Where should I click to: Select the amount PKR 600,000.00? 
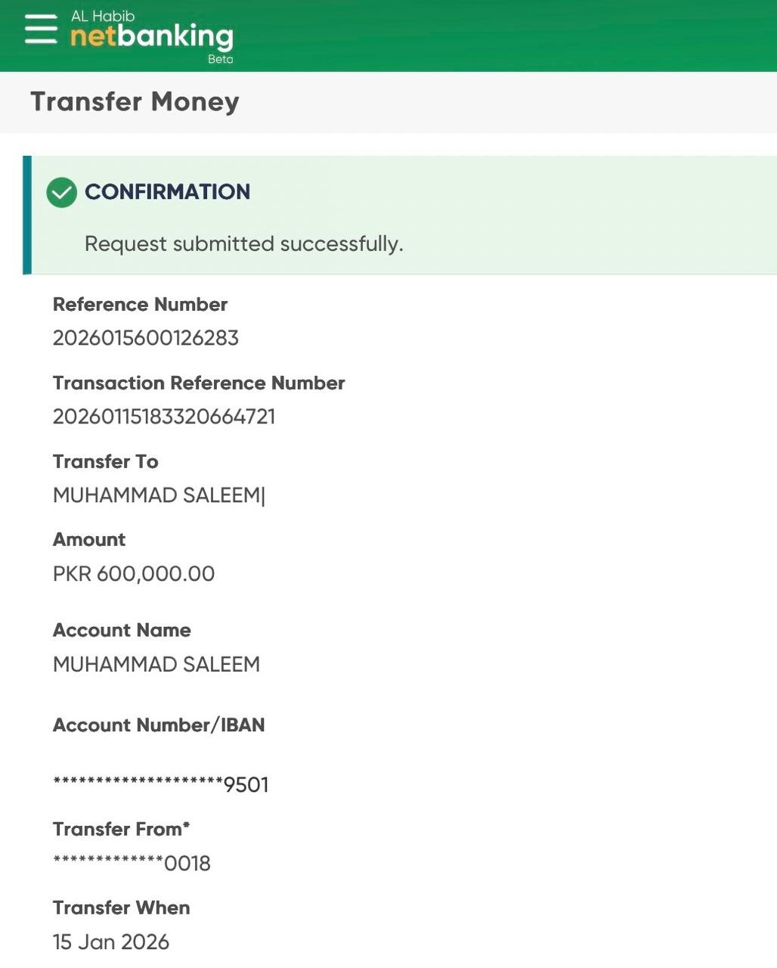click(x=134, y=574)
